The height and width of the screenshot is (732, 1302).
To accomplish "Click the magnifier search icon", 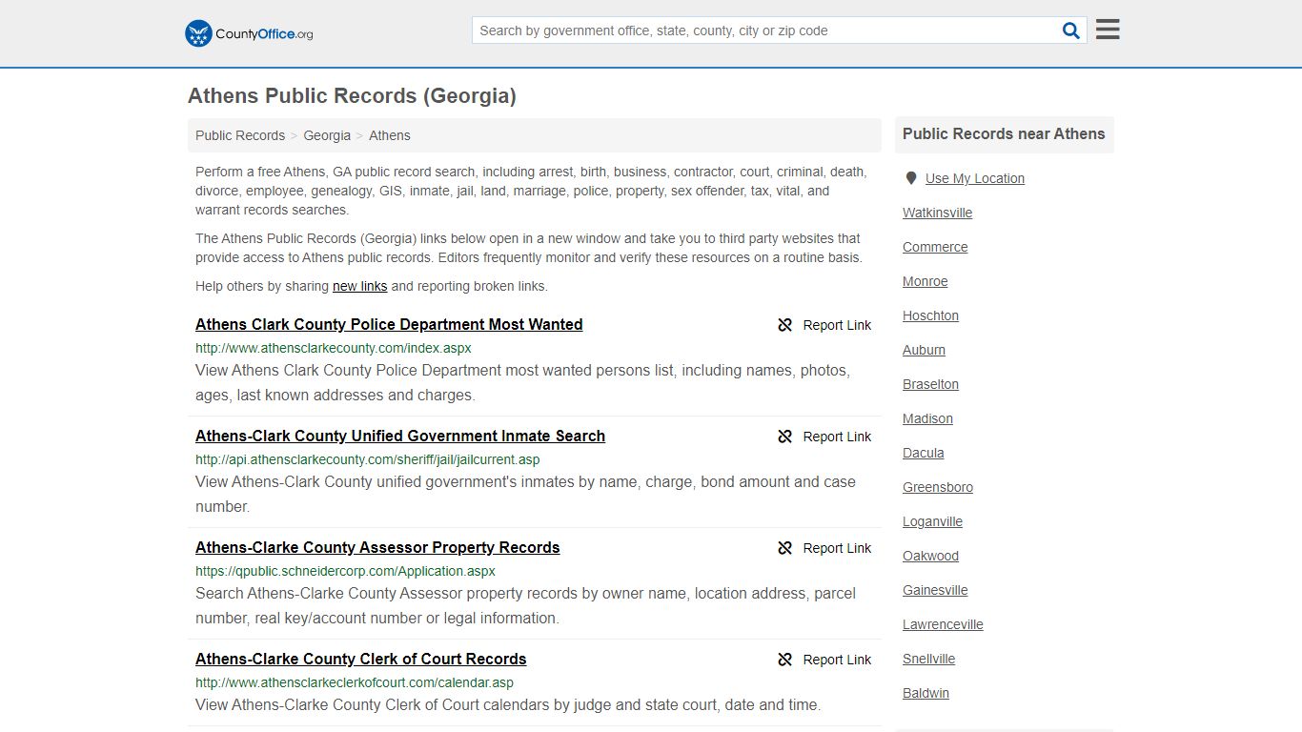I will pos(1071,30).
